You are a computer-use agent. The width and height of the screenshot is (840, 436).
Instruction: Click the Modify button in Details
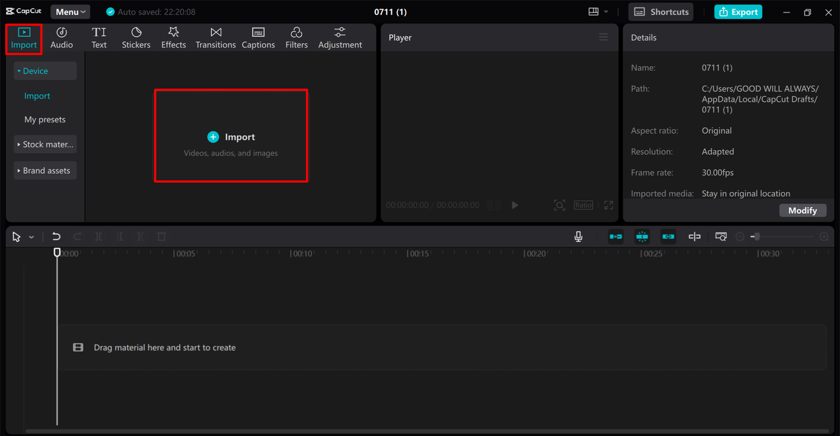click(x=803, y=210)
